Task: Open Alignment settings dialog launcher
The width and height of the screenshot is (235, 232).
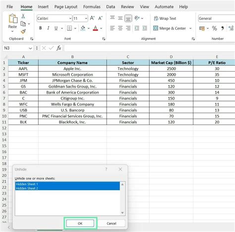Action: click(x=193, y=39)
